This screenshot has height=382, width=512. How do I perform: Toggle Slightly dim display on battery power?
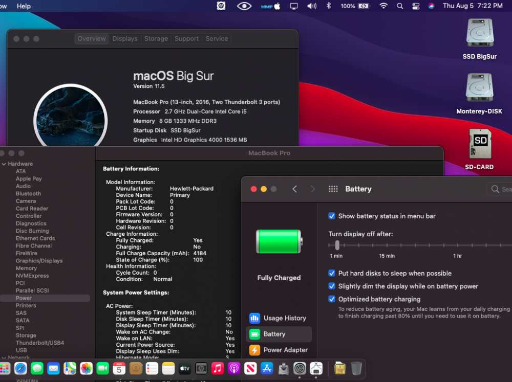pos(332,286)
